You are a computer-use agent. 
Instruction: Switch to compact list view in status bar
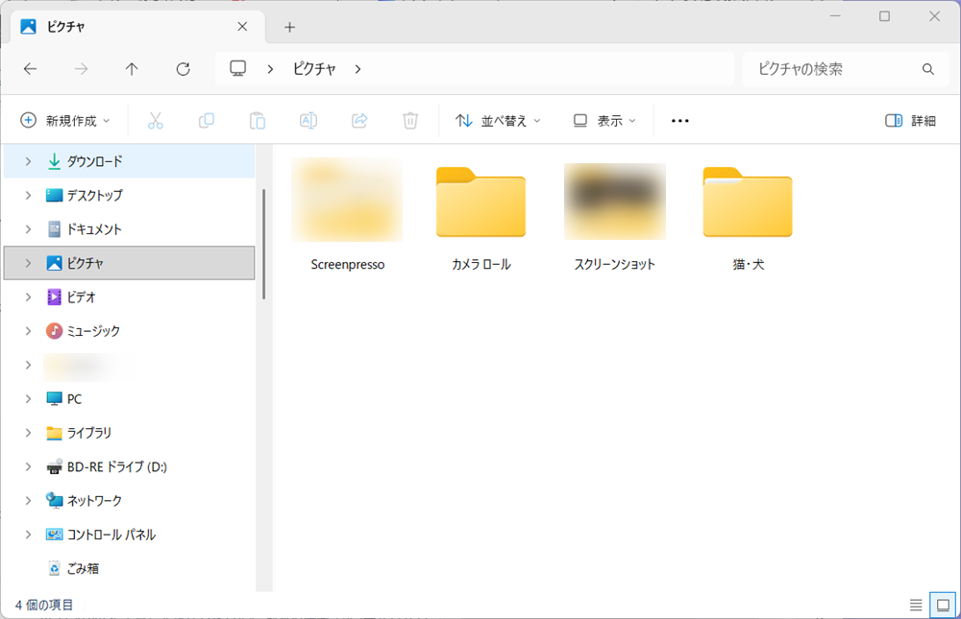(x=916, y=605)
